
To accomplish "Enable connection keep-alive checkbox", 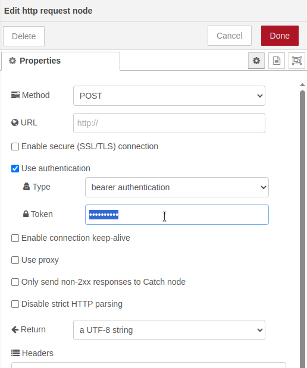I will click(x=15, y=238).
